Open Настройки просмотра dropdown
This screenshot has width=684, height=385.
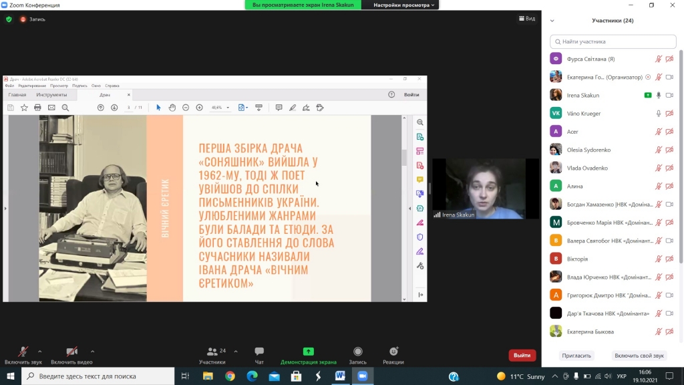tap(403, 5)
